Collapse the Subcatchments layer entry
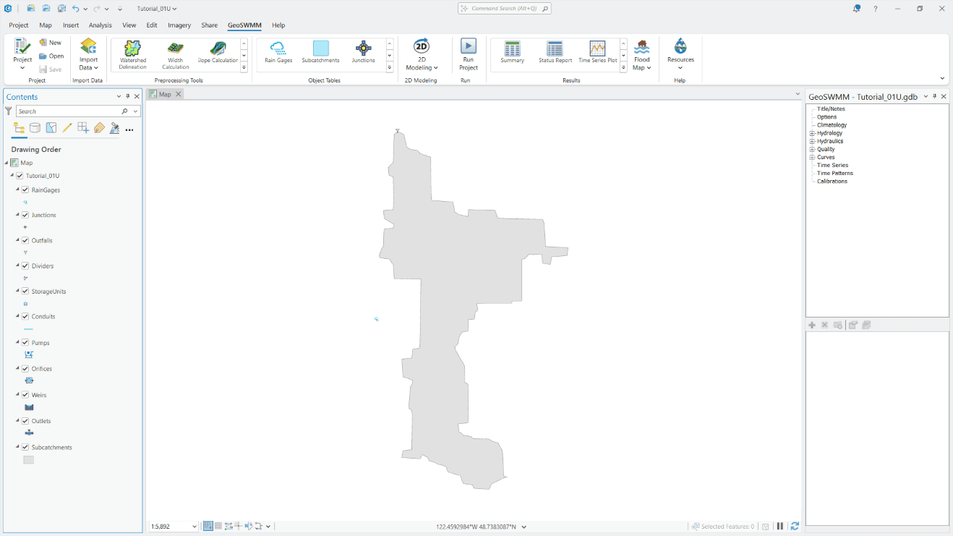The width and height of the screenshot is (953, 536). pos(16,446)
